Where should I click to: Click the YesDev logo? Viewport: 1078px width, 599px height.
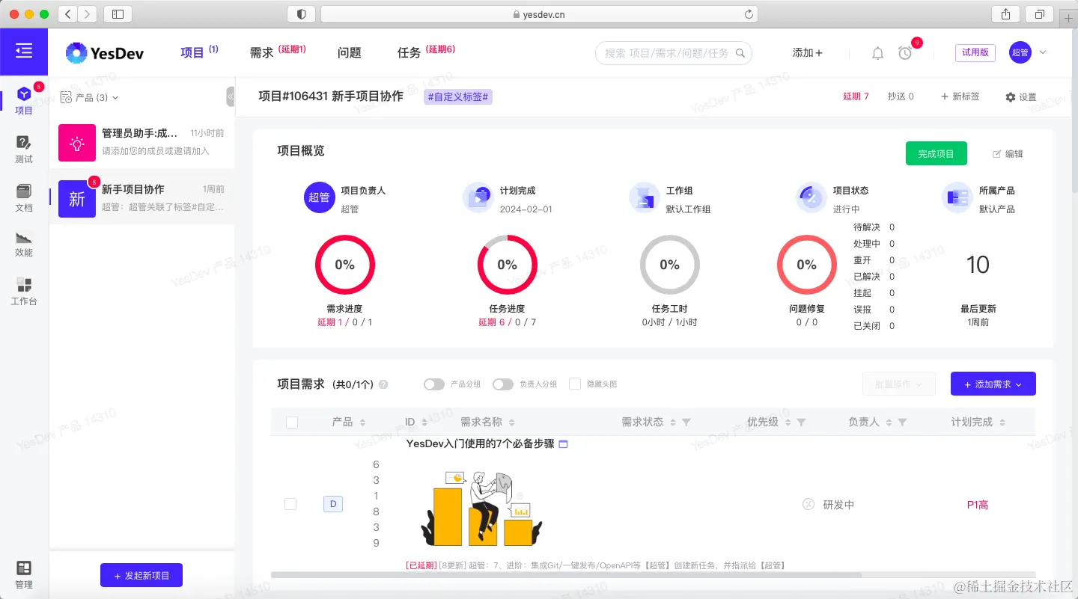pyautogui.click(x=105, y=52)
